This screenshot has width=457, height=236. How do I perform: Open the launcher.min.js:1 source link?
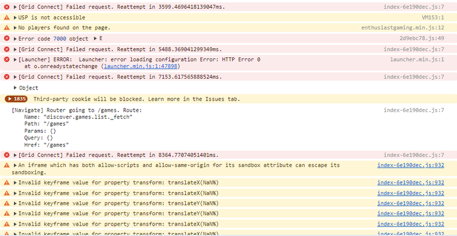tap(417, 60)
